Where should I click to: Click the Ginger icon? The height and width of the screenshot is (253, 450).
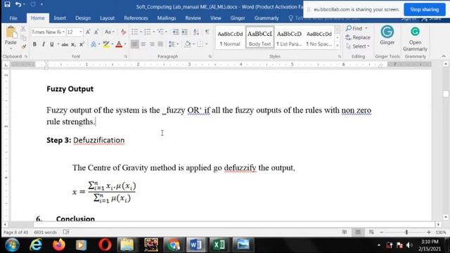pyautogui.click(x=387, y=35)
